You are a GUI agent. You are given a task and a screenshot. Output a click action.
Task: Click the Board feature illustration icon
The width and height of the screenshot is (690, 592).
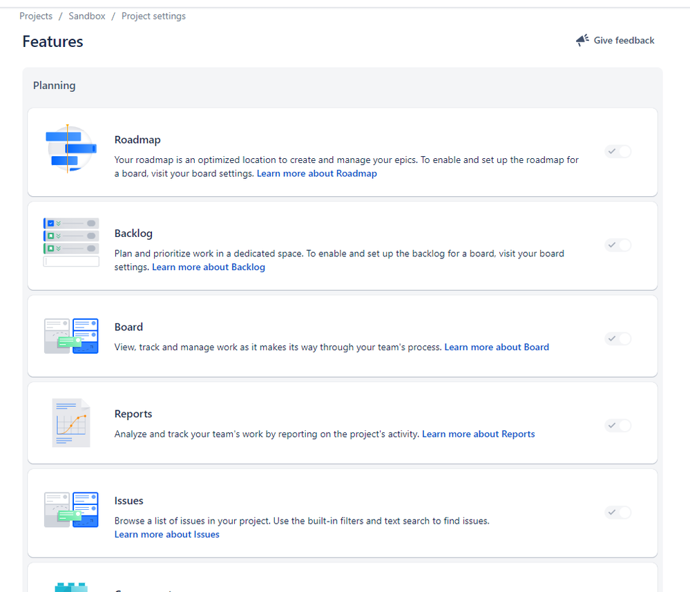click(x=71, y=336)
